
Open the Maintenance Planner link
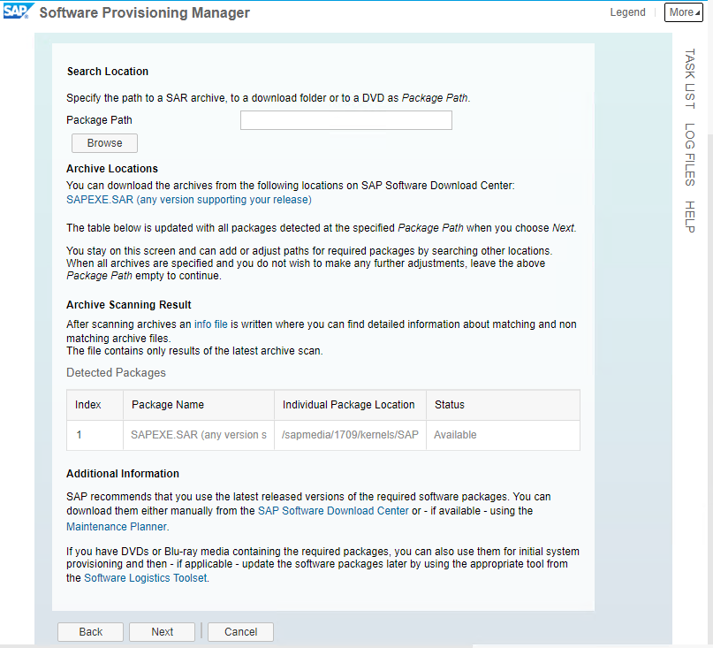(116, 527)
